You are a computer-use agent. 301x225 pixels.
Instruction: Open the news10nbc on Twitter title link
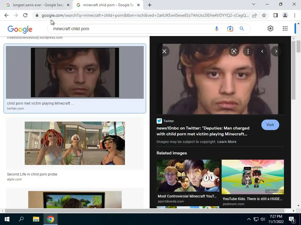click(x=203, y=131)
